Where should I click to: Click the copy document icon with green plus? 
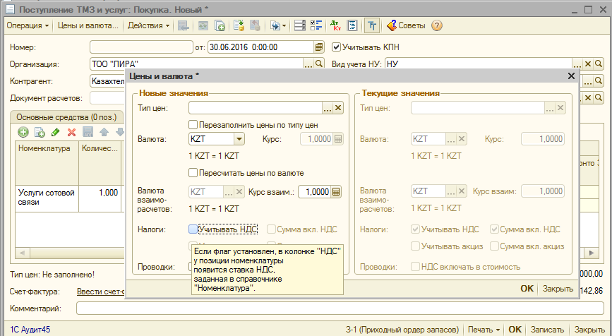pyautogui.click(x=220, y=25)
